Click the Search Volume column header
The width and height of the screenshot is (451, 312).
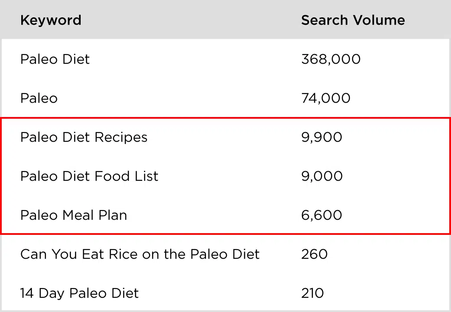pyautogui.click(x=353, y=20)
